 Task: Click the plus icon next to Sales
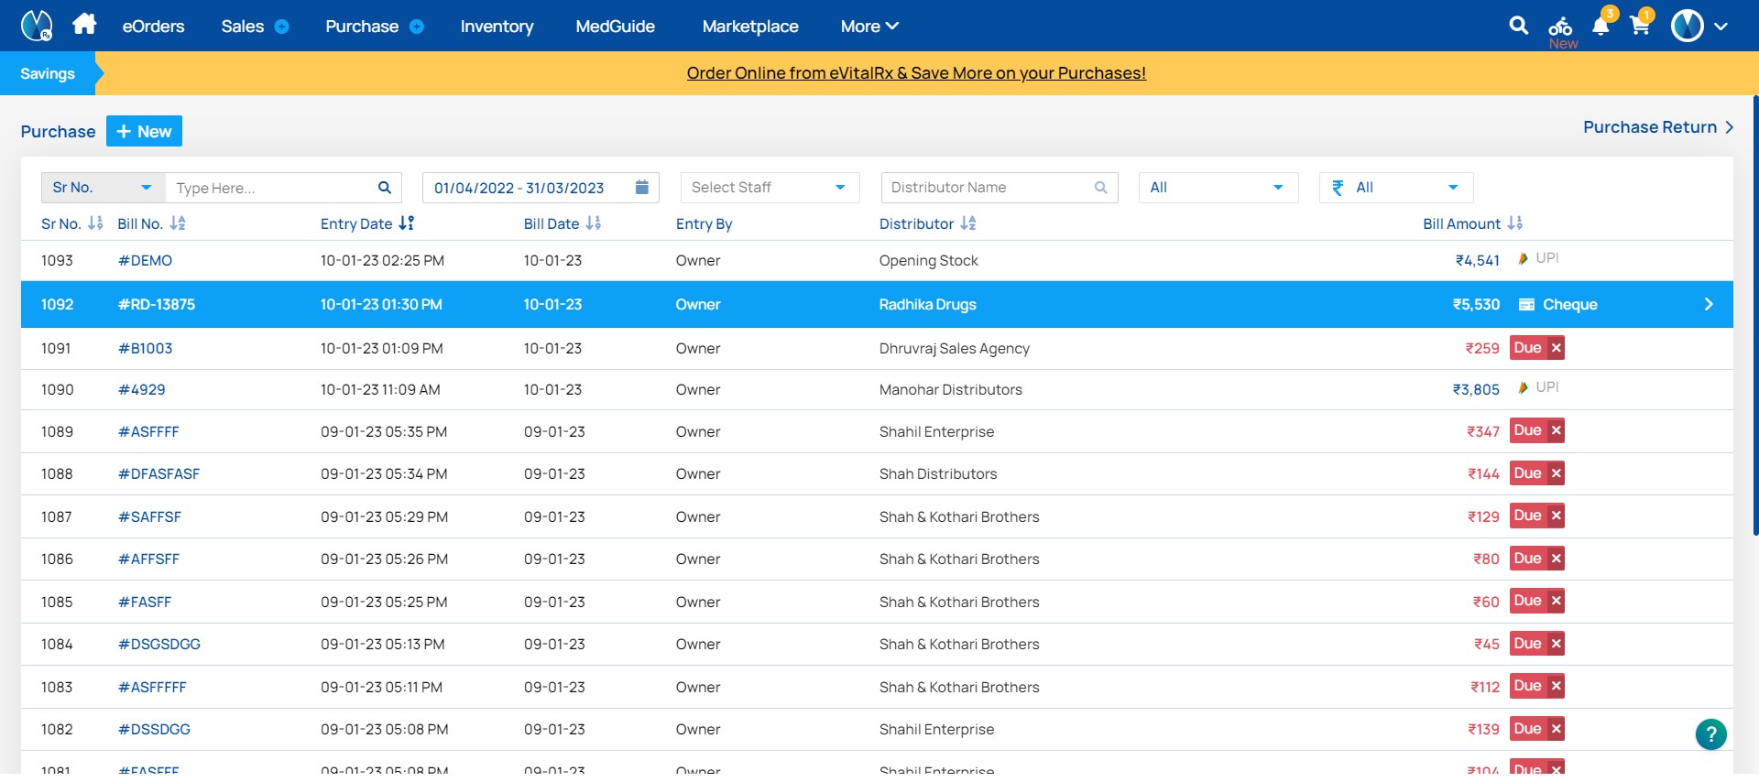282,27
